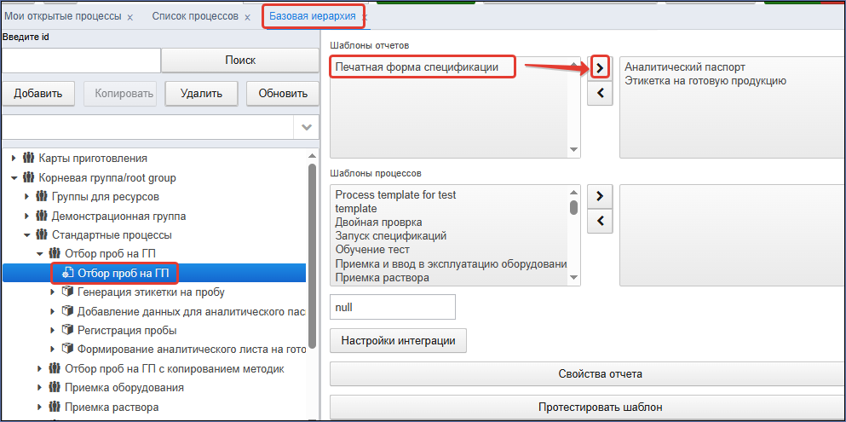Click group icon of Демонстрационная группа
The width and height of the screenshot is (846, 422).
coord(41,217)
